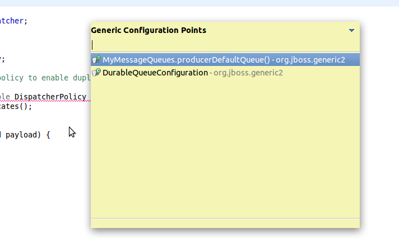Select the DurableQueueConfiguration entry
The height and width of the screenshot is (247, 399).
pyautogui.click(x=155, y=73)
